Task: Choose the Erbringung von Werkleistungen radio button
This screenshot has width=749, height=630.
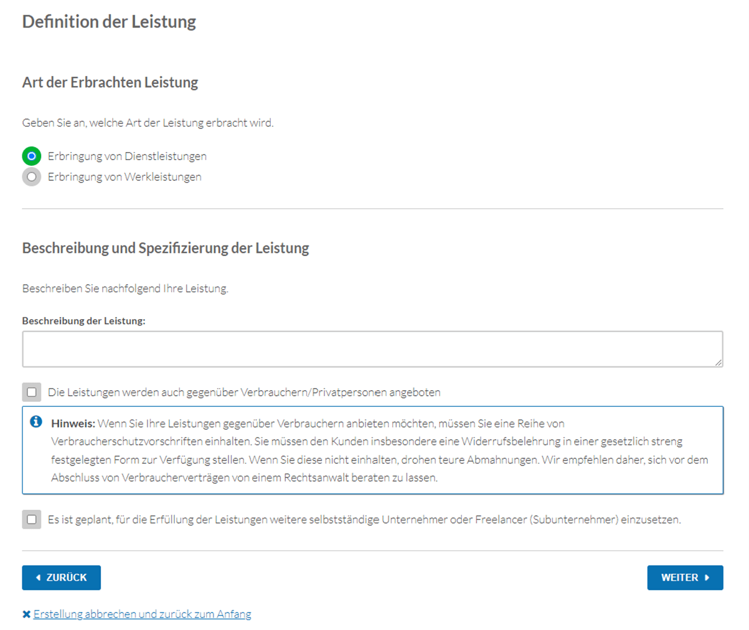Action: click(x=32, y=177)
